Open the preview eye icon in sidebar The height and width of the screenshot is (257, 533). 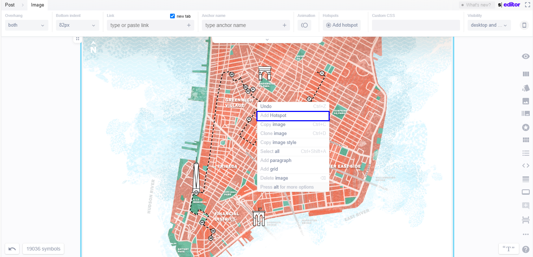(x=526, y=57)
